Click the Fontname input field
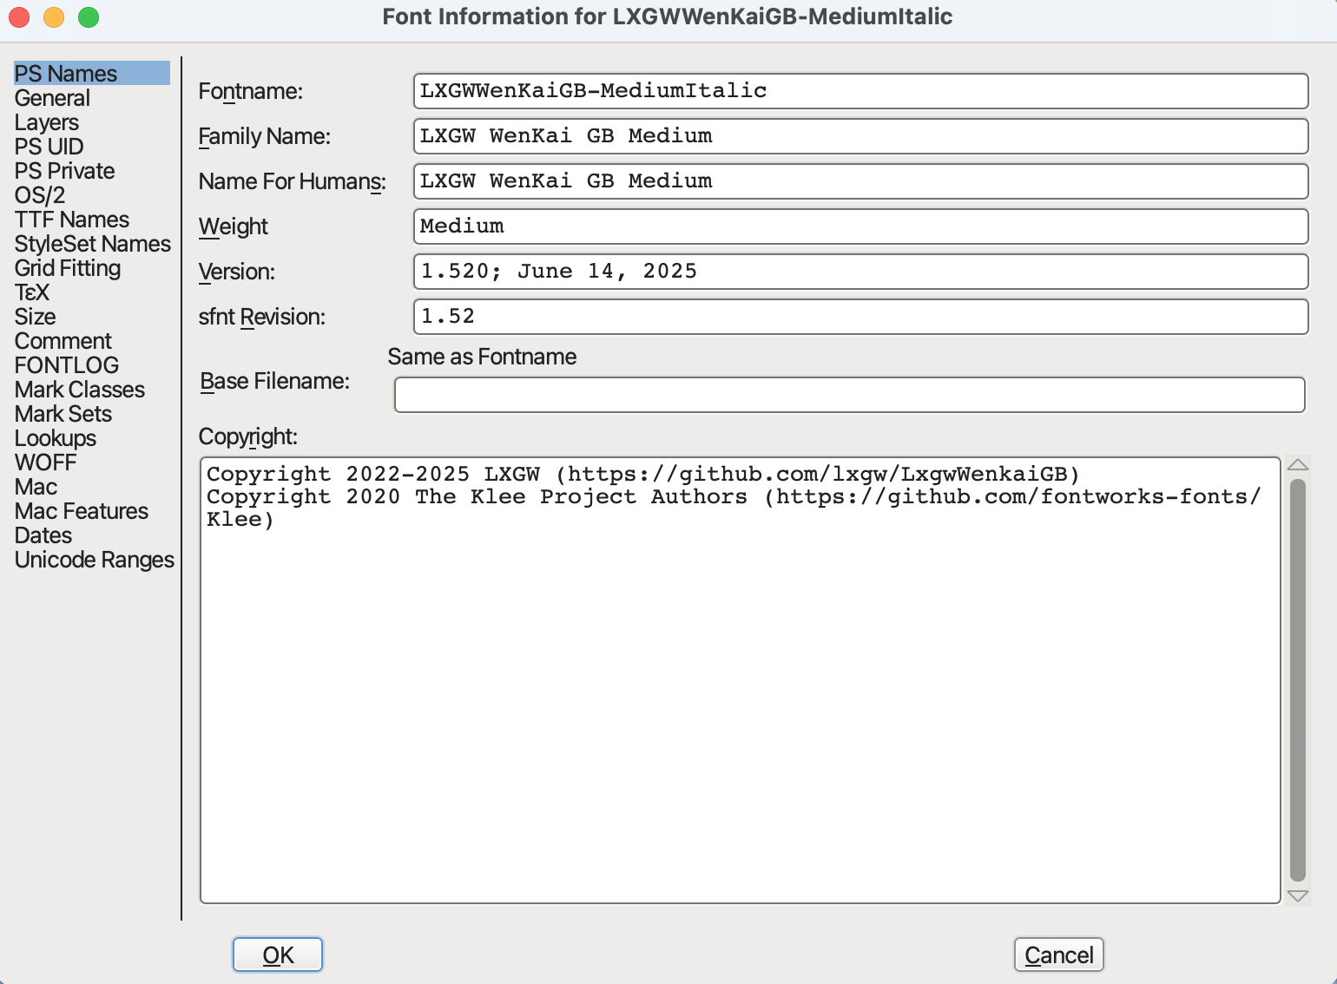This screenshot has height=984, width=1337. [859, 91]
